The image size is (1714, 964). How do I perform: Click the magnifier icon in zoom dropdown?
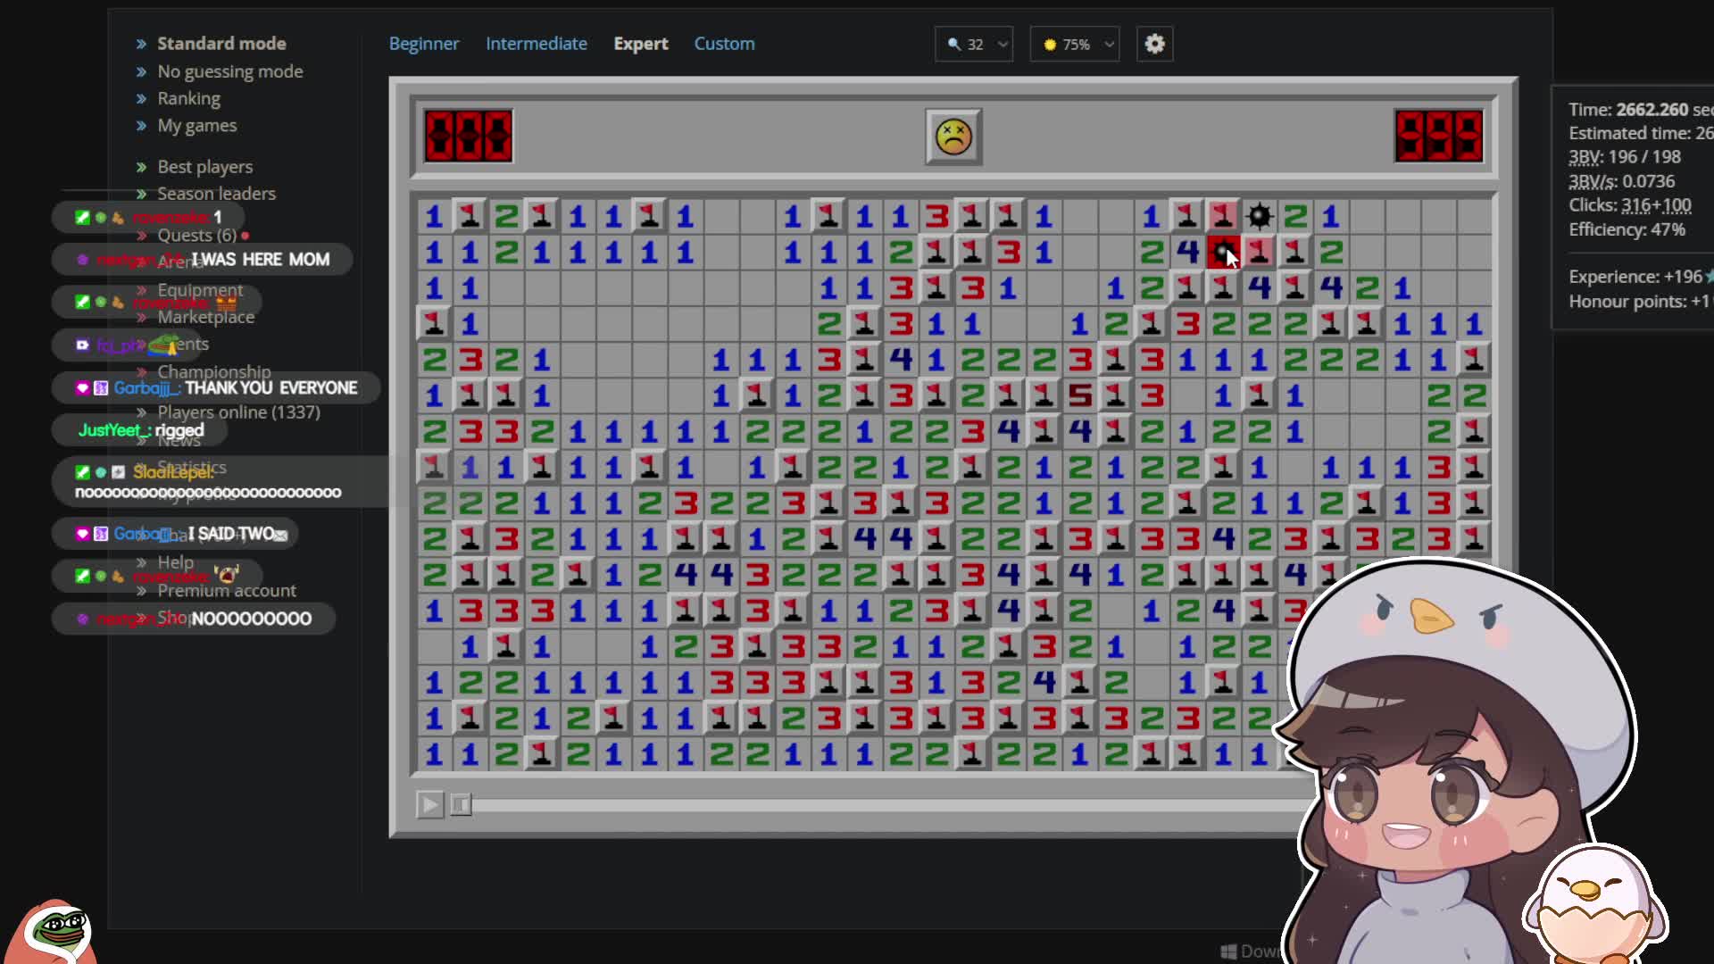pyautogui.click(x=954, y=44)
